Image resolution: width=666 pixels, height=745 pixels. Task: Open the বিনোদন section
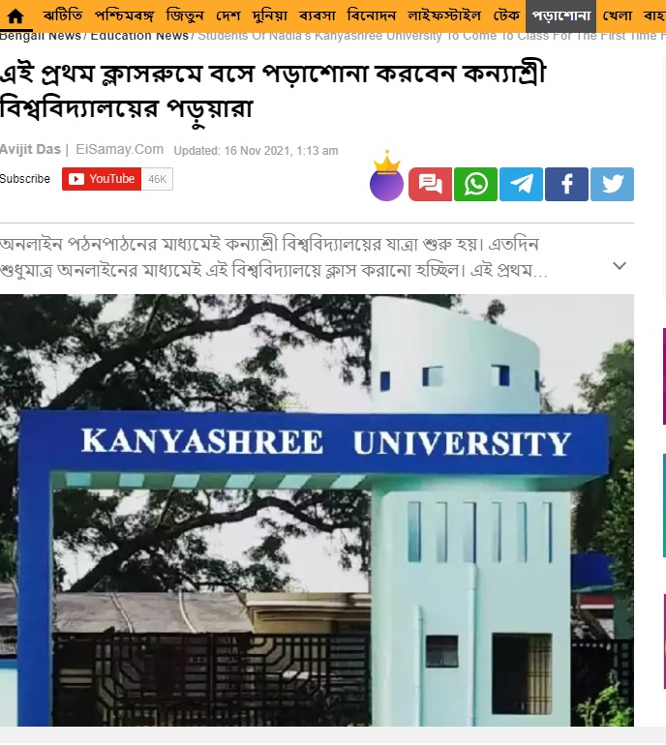(372, 15)
